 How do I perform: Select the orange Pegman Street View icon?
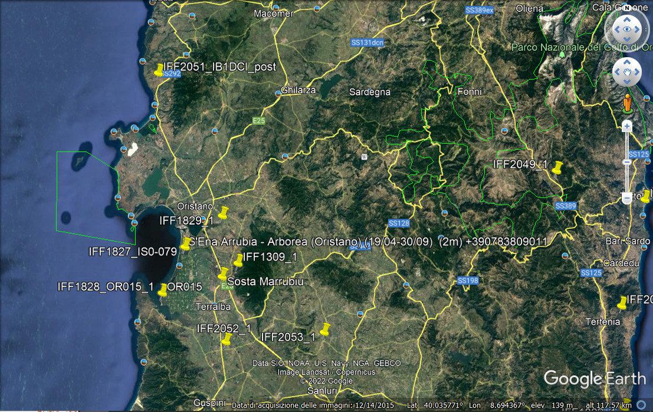(x=627, y=104)
